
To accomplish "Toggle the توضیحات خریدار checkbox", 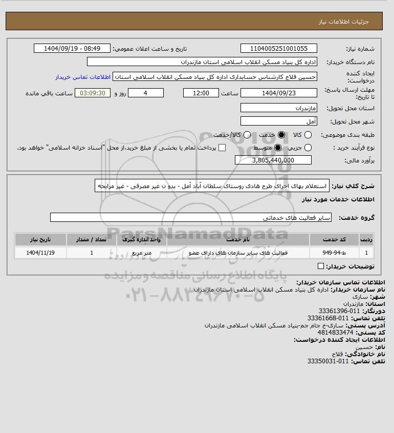I will pos(321,266).
